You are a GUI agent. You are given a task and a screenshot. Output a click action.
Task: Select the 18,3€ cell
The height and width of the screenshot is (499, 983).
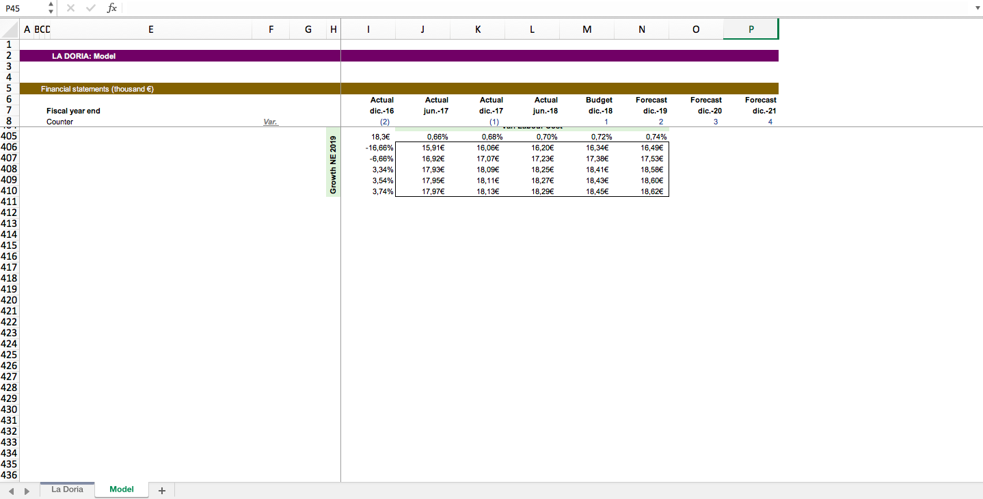pyautogui.click(x=368, y=136)
